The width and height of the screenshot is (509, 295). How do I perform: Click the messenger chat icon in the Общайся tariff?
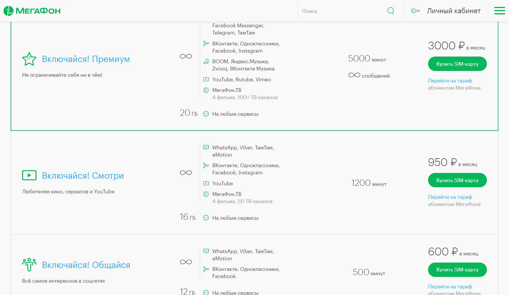206,251
